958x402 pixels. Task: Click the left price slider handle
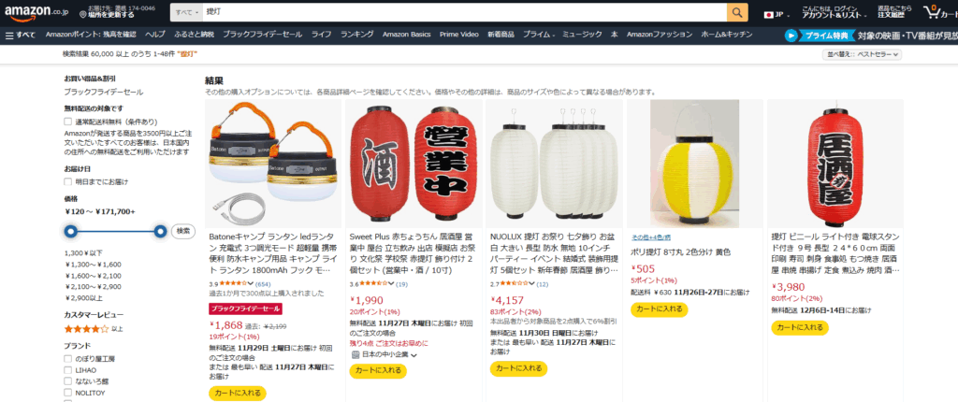point(71,231)
